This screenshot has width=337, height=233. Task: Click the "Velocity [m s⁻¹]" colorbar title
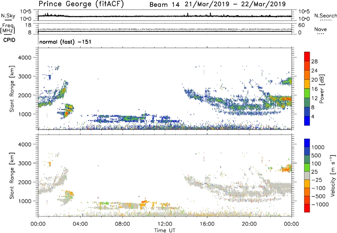pos(333,175)
